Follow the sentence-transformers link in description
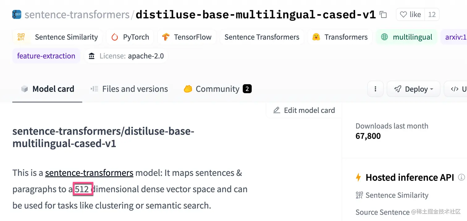The width and height of the screenshot is (467, 221). coord(89,173)
